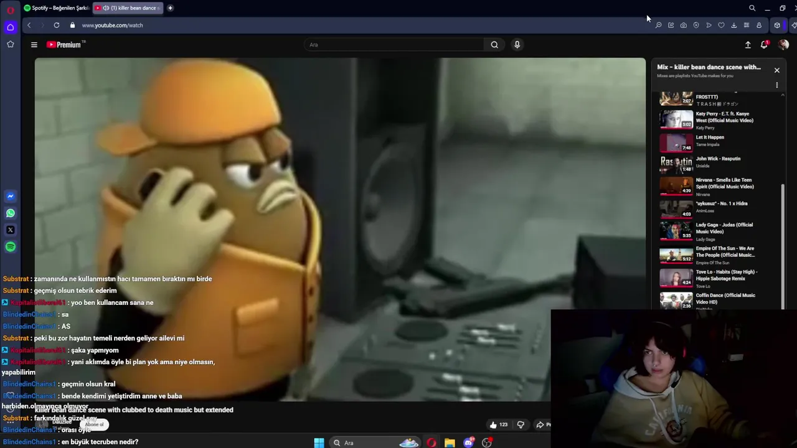Start voice search with the microphone
The height and width of the screenshot is (448, 797).
click(x=517, y=45)
